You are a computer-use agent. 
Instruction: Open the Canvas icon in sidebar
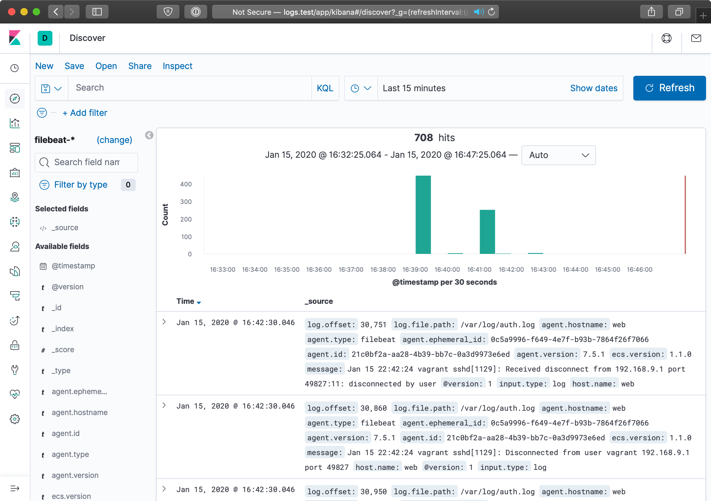[x=14, y=173]
